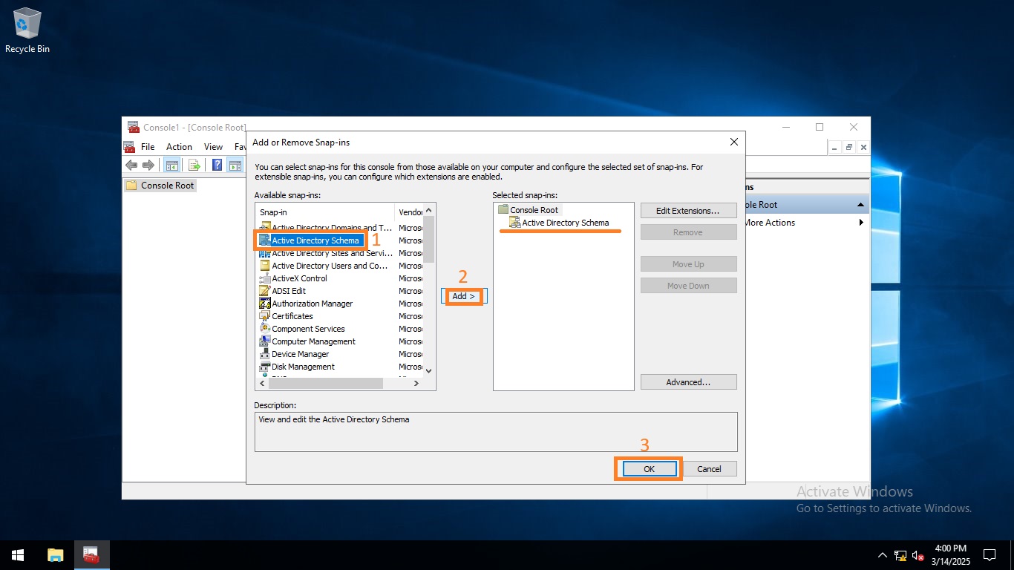
Task: Click the MMC toolbox icon on taskbar
Action: coord(91,554)
